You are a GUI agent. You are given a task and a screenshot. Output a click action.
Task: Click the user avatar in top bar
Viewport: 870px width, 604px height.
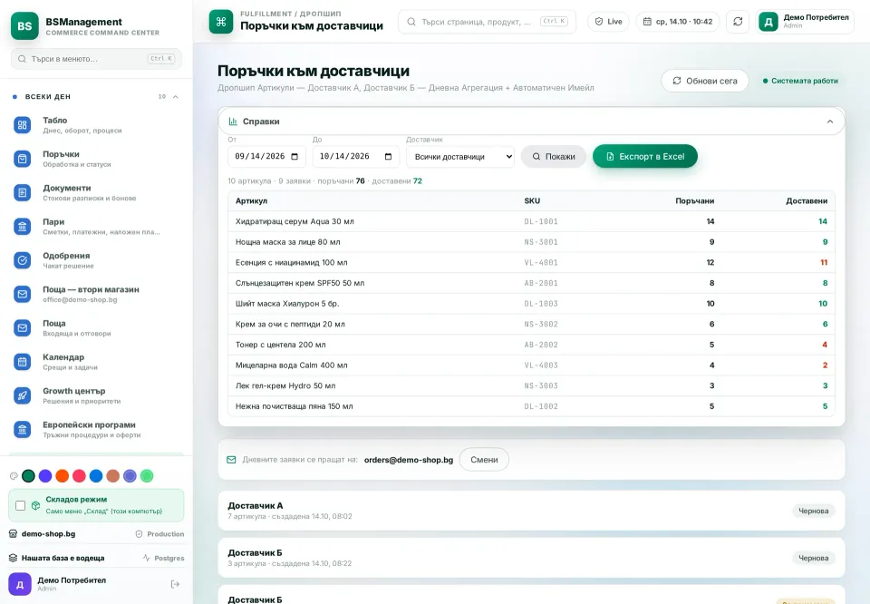coord(768,22)
